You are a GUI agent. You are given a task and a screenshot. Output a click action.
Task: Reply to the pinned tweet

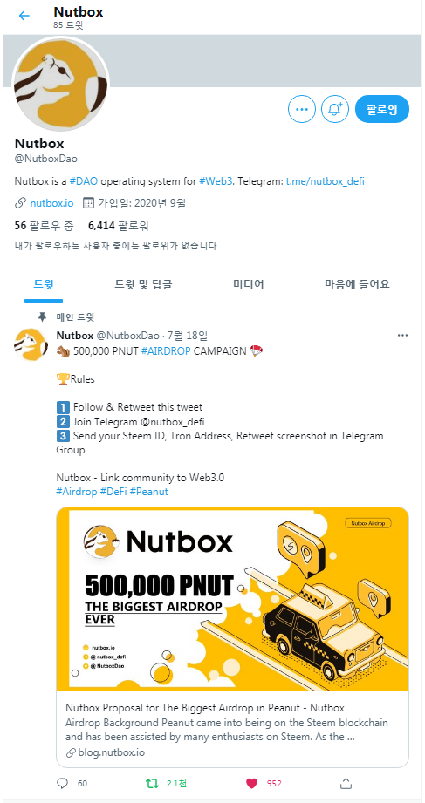63,783
